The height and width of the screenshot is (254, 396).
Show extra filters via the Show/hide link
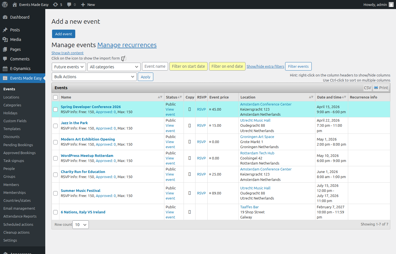click(265, 66)
